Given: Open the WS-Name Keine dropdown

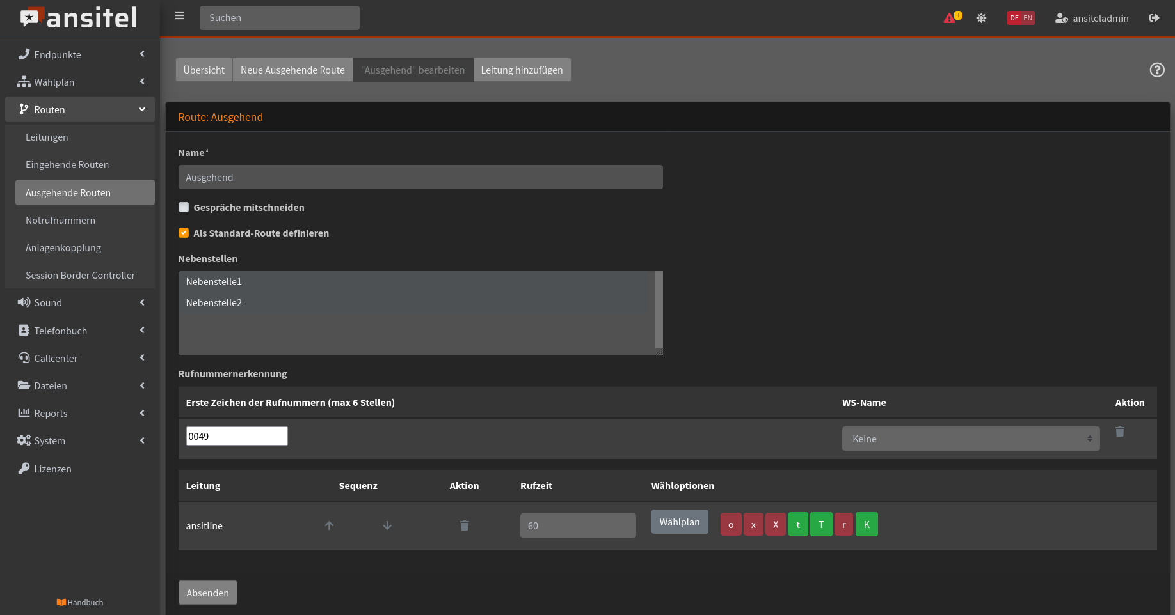Looking at the screenshot, I should pos(970,439).
